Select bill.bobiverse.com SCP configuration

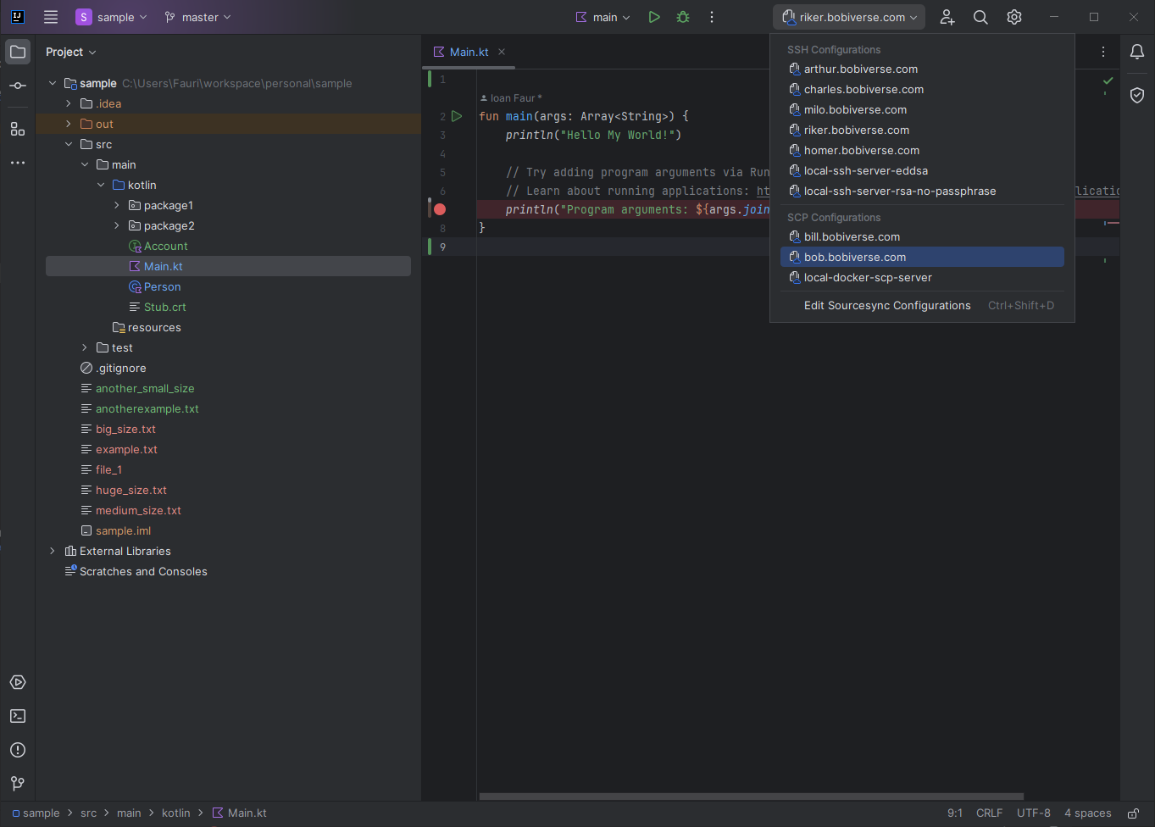[922, 236]
